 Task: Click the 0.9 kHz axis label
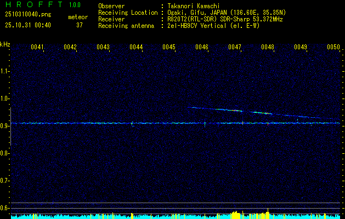click(5, 126)
